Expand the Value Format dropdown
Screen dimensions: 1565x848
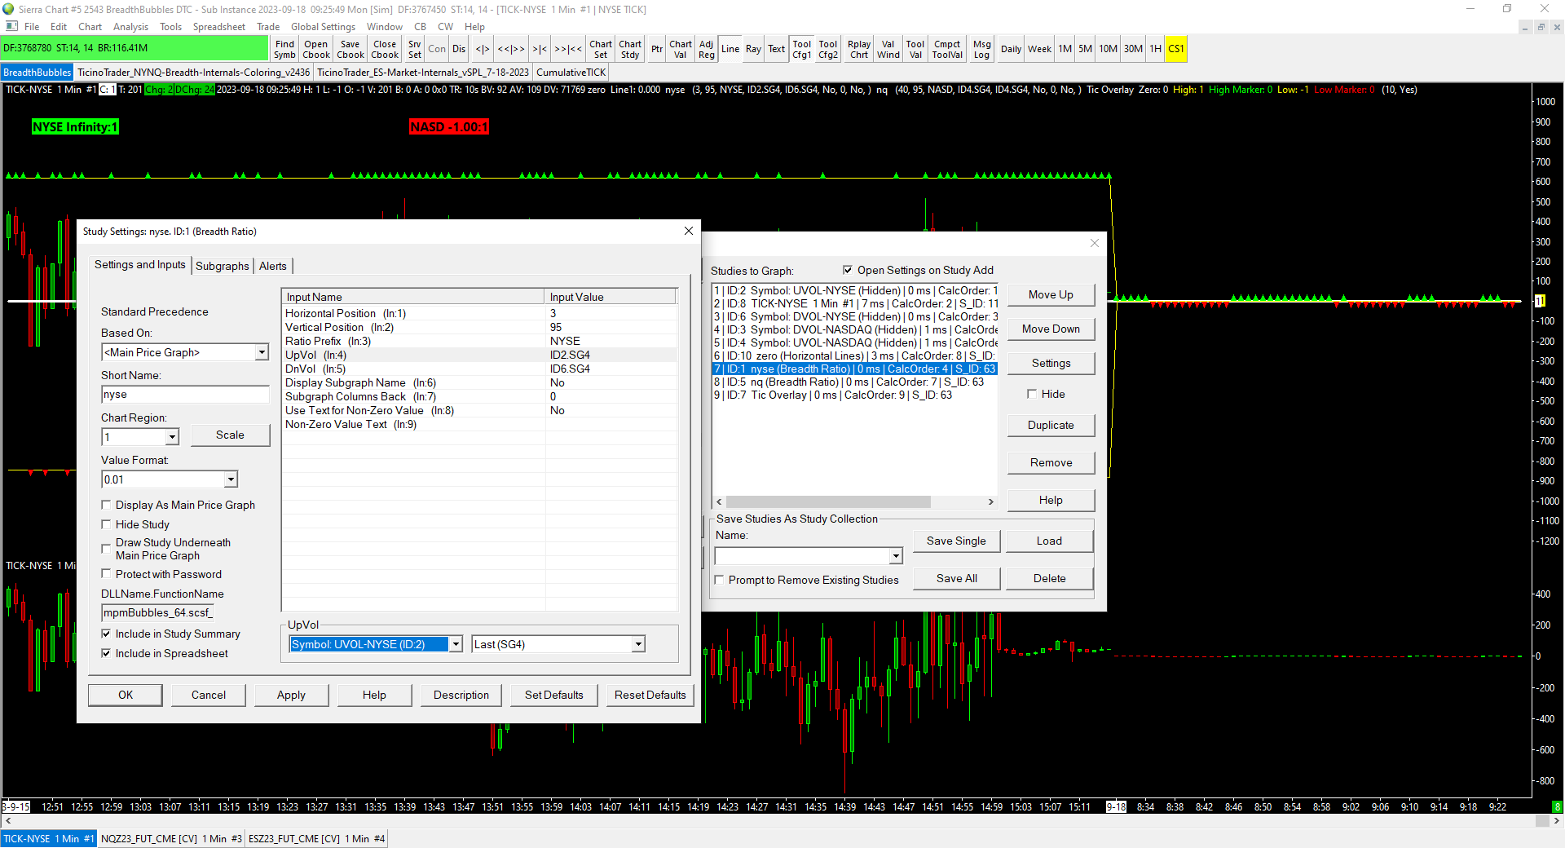point(231,479)
